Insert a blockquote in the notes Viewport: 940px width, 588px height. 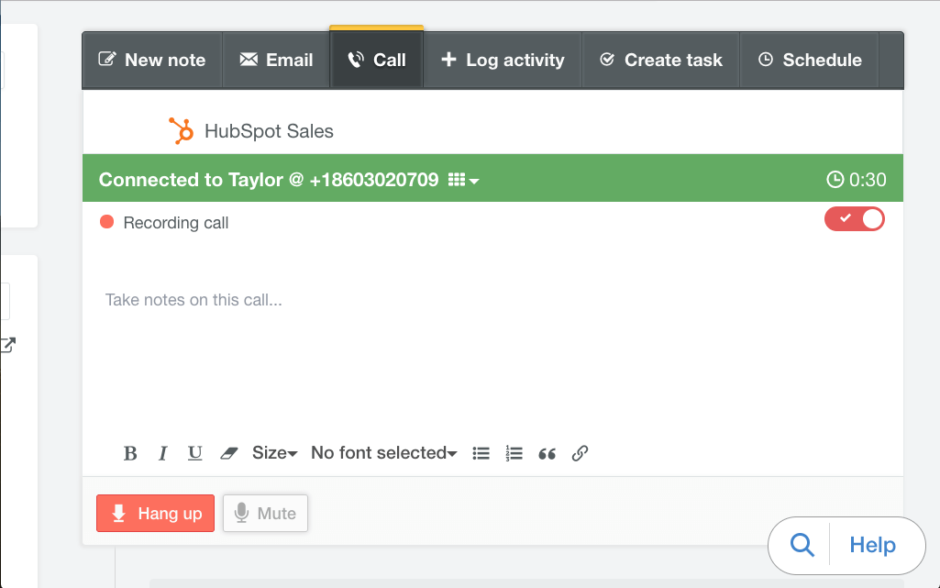pos(547,453)
